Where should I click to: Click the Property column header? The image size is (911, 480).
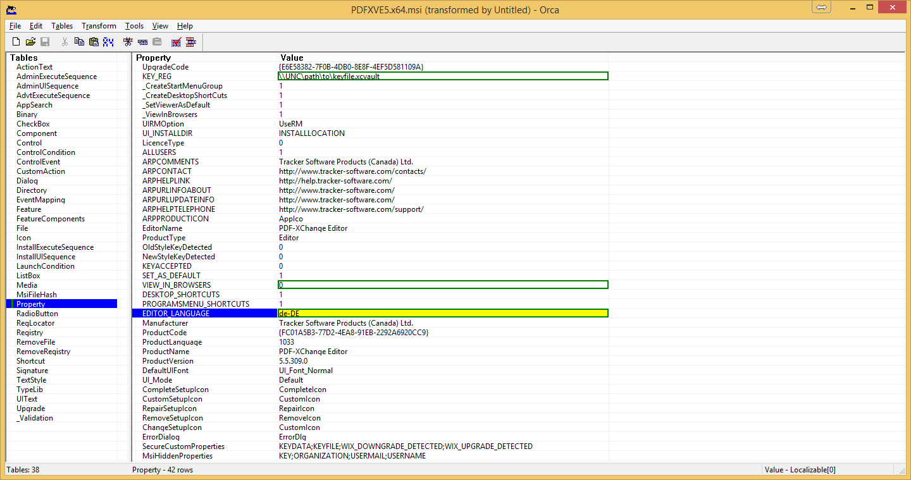coord(204,58)
